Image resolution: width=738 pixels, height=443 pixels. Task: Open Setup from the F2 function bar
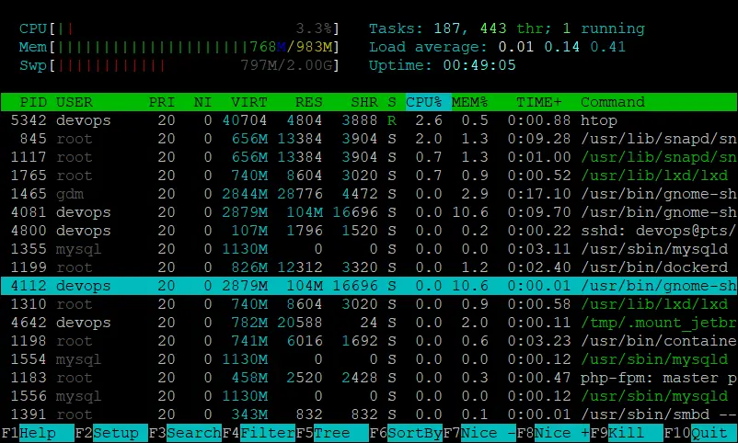pyautogui.click(x=111, y=433)
